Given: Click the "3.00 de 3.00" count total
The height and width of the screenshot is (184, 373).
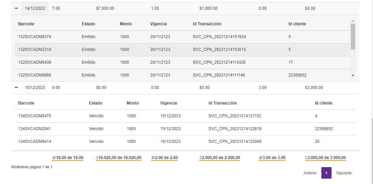Looking at the screenshot, I should [272, 158].
